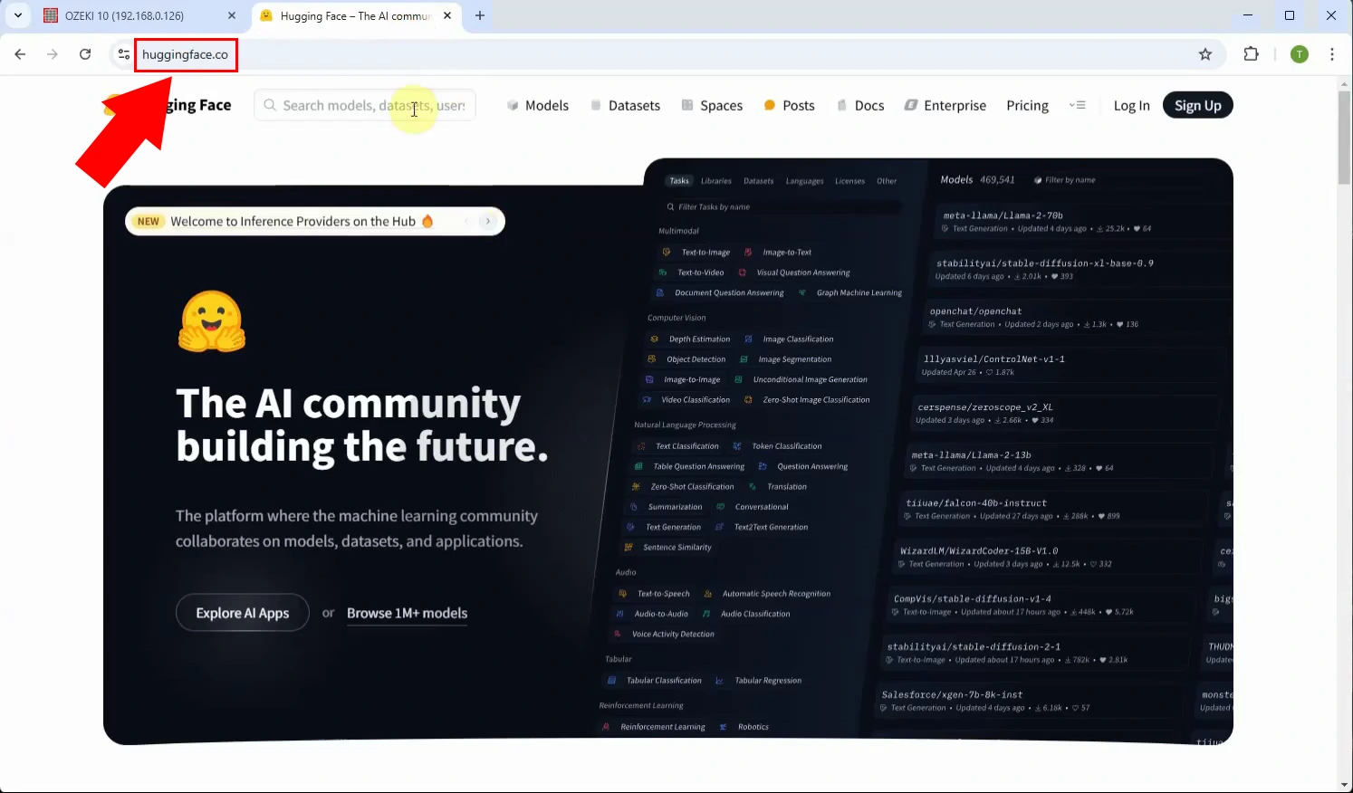
Task: Open tab search dropdown arrow
Action: pyautogui.click(x=18, y=15)
